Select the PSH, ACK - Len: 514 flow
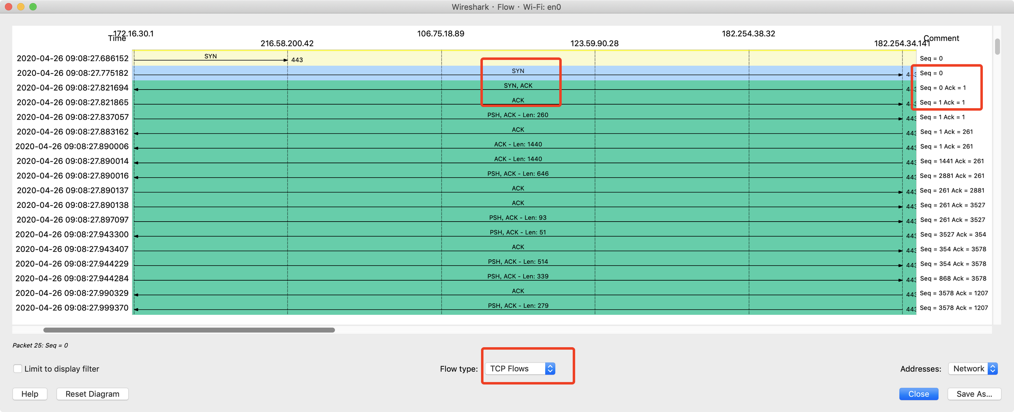Viewport: 1014px width, 412px height. coord(518,262)
